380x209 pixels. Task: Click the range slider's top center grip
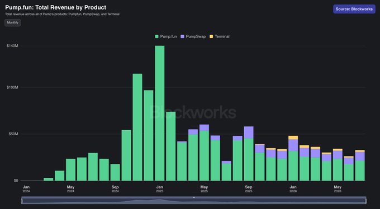(x=194, y=197)
